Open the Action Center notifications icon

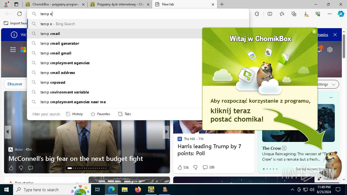click(x=338, y=190)
